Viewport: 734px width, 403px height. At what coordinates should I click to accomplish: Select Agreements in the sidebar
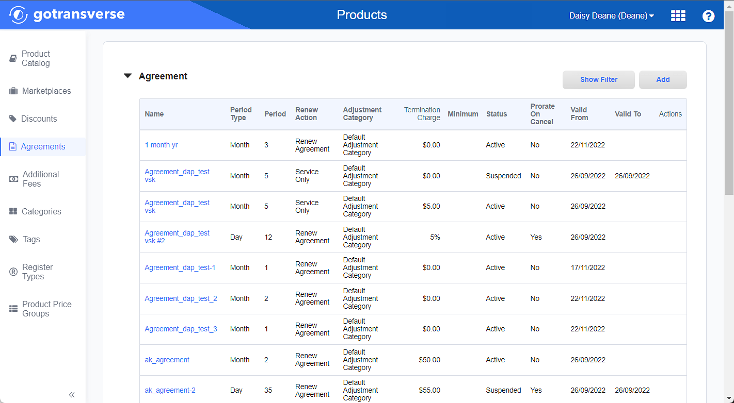43,147
